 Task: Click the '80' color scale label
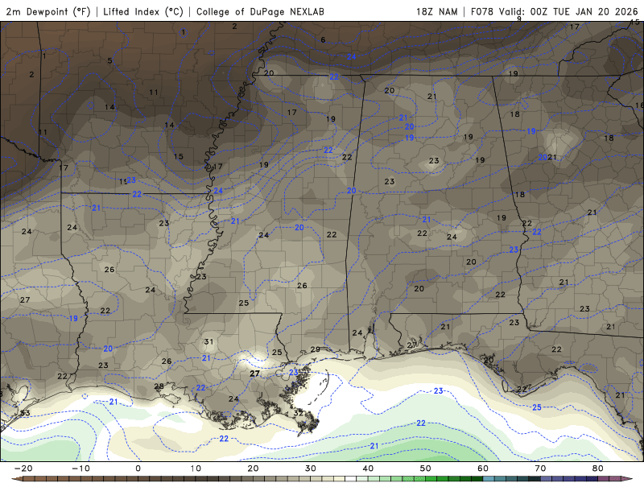(598, 469)
